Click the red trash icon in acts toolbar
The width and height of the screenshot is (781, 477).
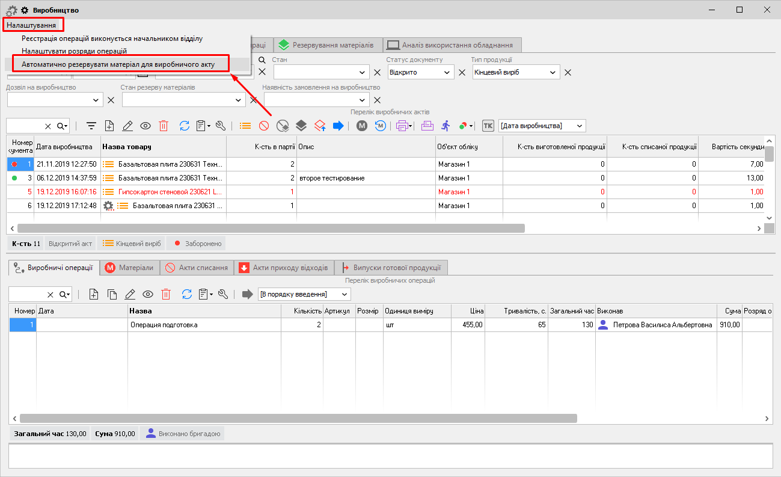click(164, 126)
